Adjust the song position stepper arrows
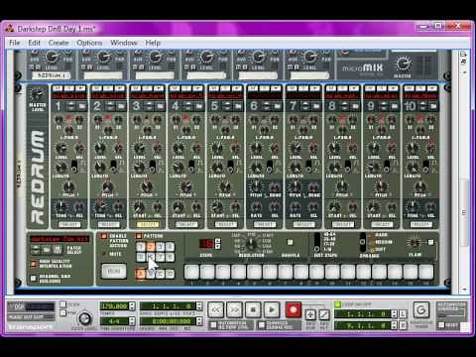476x357 pixels. point(198,306)
